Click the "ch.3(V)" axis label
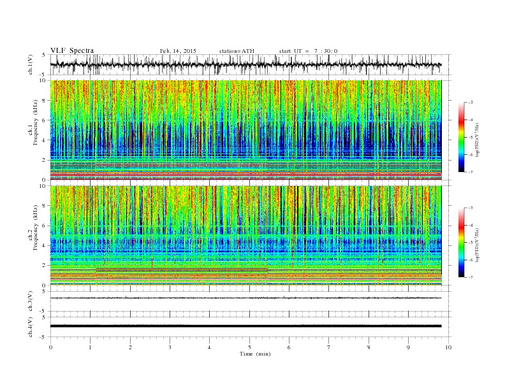This screenshot has width=505, height=390. 31,301
